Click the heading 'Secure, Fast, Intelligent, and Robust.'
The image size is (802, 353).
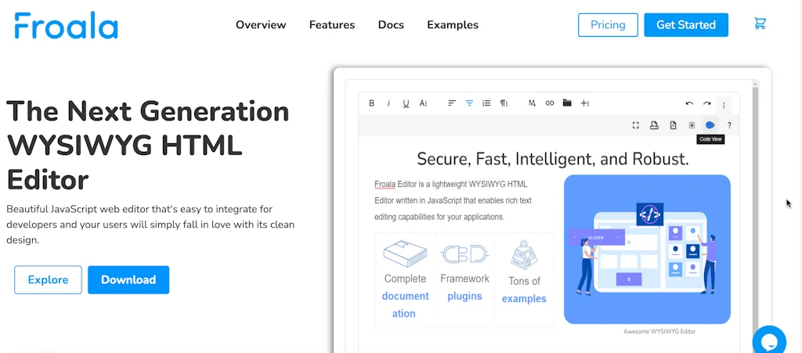[553, 159]
